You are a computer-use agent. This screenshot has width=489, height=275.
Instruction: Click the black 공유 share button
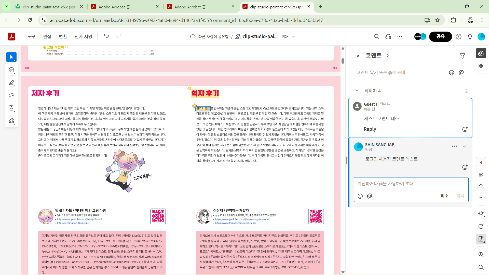[x=440, y=37]
